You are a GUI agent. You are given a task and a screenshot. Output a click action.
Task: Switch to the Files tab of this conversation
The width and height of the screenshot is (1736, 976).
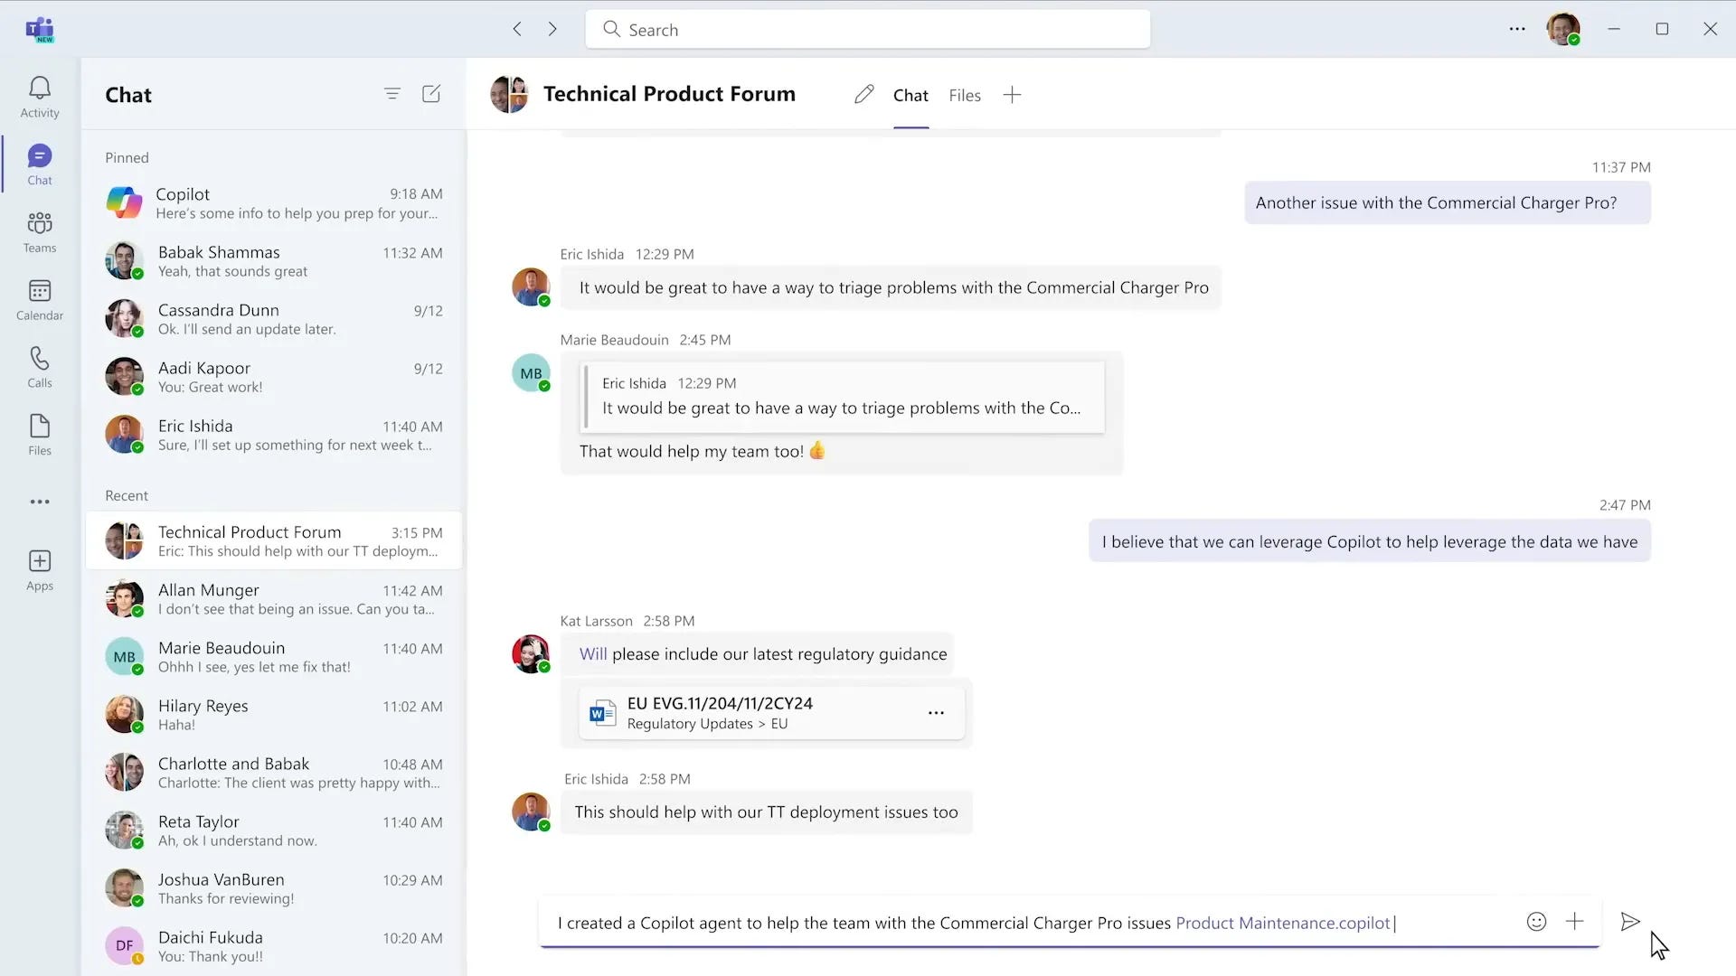tap(964, 95)
